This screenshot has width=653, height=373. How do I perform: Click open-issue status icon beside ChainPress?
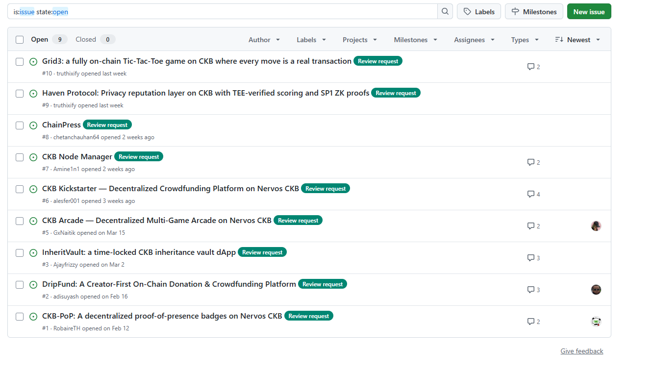pyautogui.click(x=33, y=125)
